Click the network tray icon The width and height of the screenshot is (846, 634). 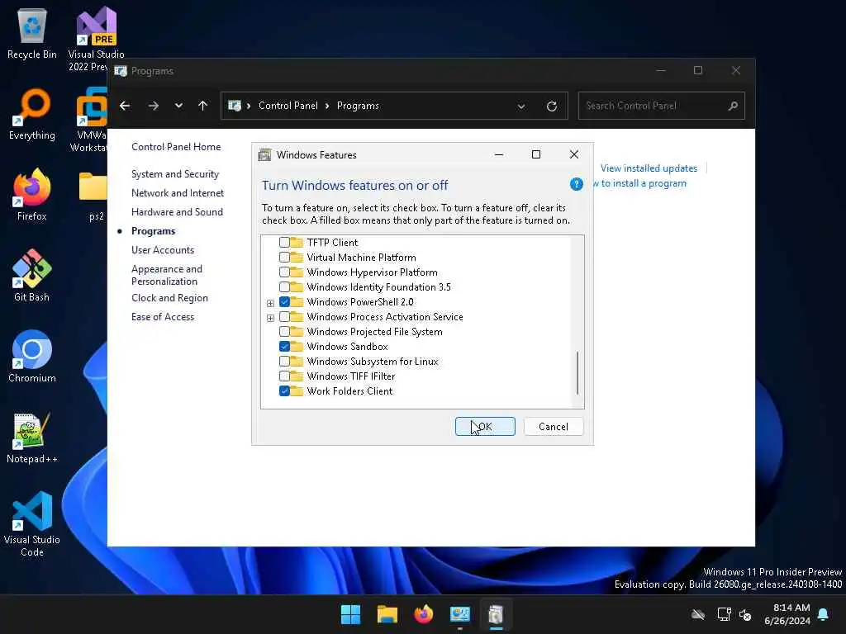(x=724, y=614)
